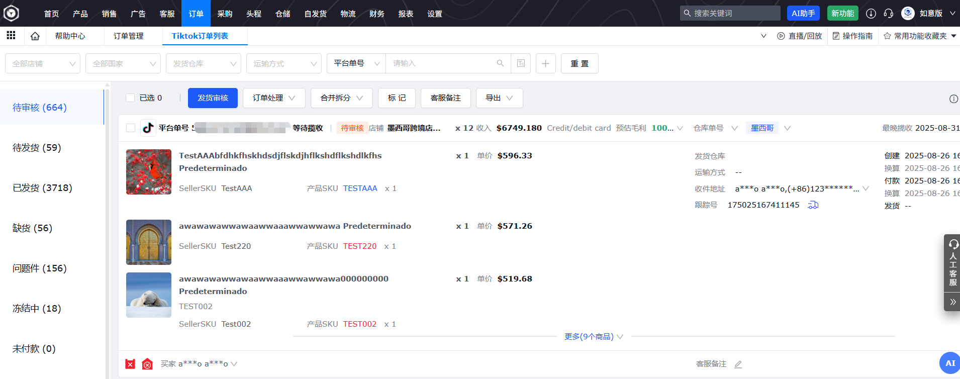Edit customer service note pencil icon
Viewport: 960px width, 379px height.
[x=738, y=364]
